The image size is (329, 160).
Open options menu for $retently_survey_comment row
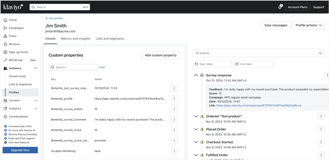174,120
